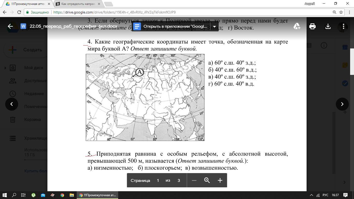Open Chrome window in taskbar
Image resolution: width=354 pixels, height=199 pixels.
[97, 195]
